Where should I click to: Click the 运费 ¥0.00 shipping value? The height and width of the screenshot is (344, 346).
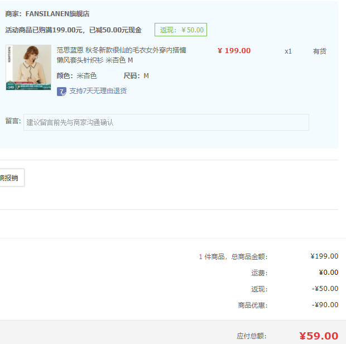point(329,273)
